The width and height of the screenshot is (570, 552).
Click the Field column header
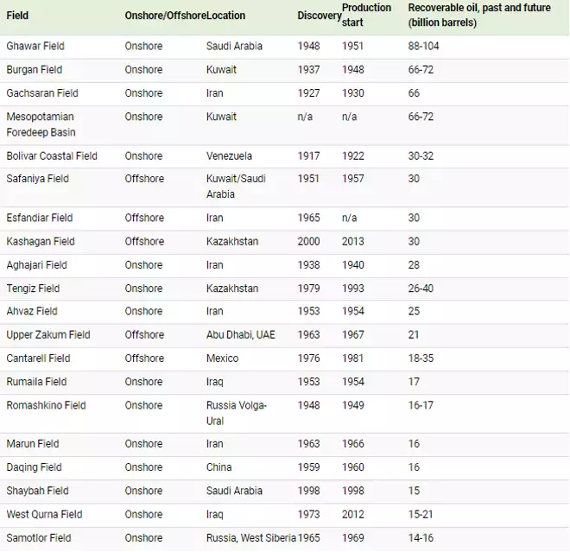(x=17, y=16)
